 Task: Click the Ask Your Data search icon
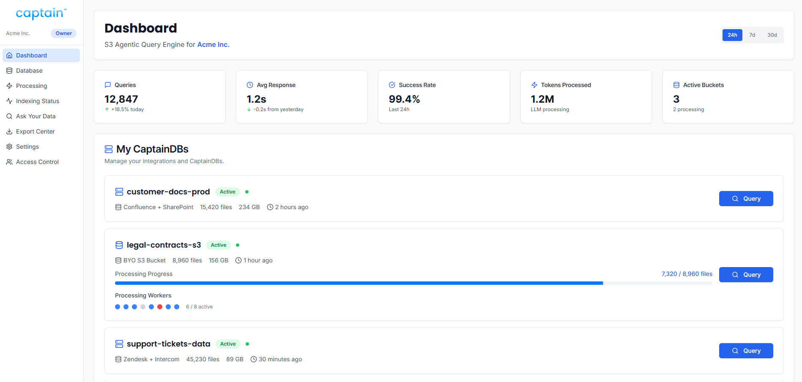[x=9, y=116]
